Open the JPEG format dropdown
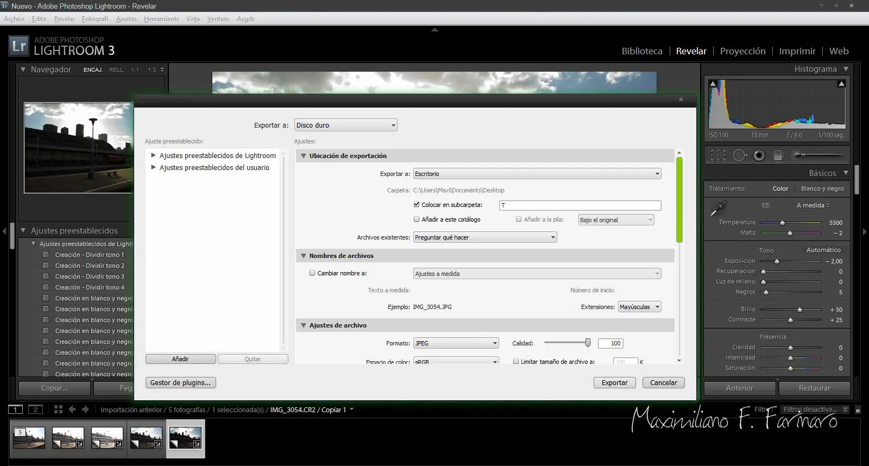Screen dimensions: 869x466 (x=456, y=343)
